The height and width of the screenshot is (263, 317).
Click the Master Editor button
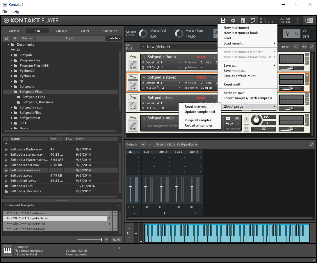tap(131, 33)
